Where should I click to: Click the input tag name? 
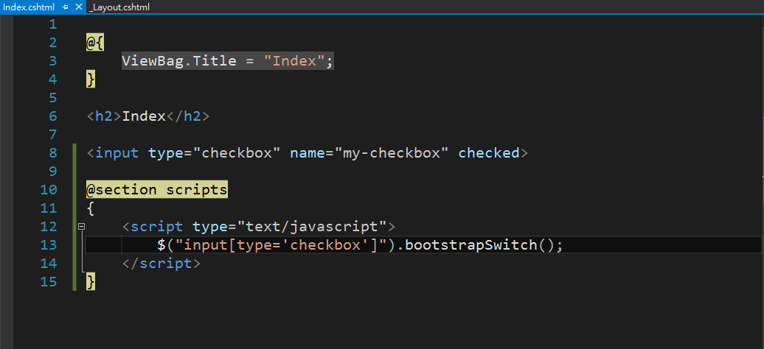(117, 153)
